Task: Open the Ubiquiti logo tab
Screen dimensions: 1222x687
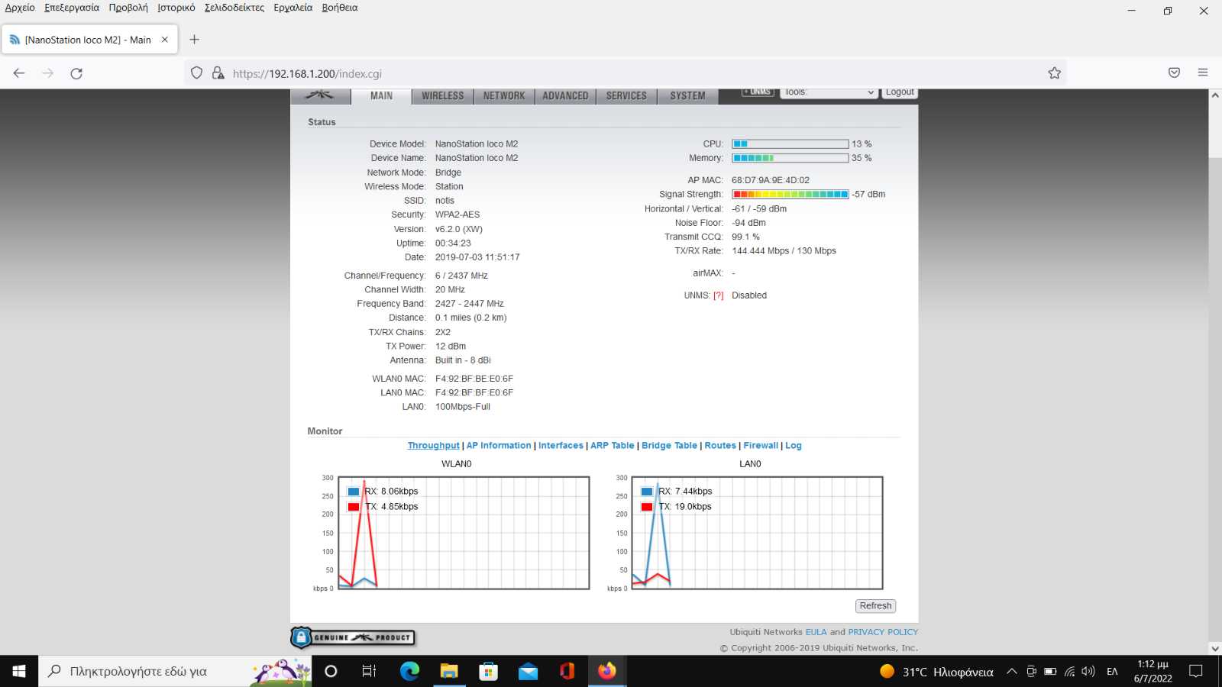Action: click(320, 95)
